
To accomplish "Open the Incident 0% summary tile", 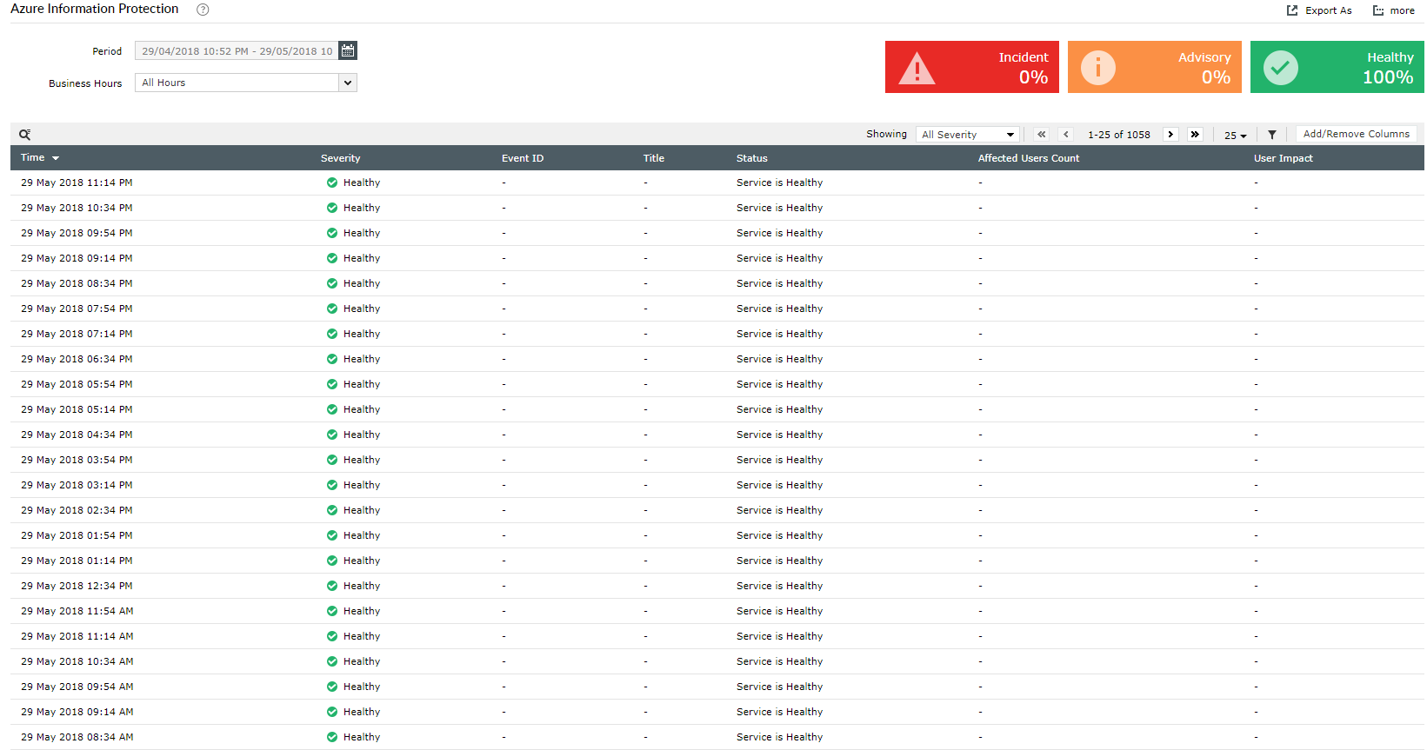I will 972,67.
